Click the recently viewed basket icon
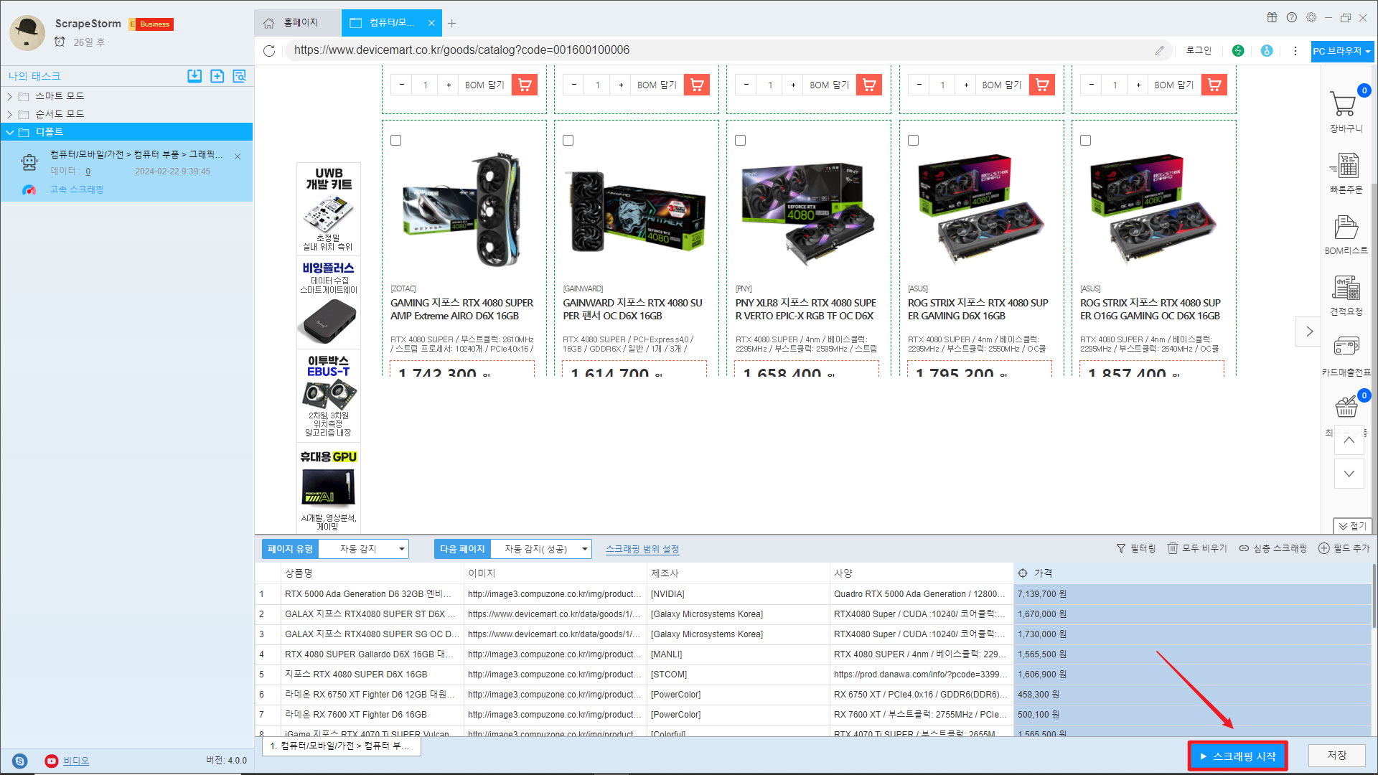Viewport: 1378px width, 775px height. tap(1346, 406)
